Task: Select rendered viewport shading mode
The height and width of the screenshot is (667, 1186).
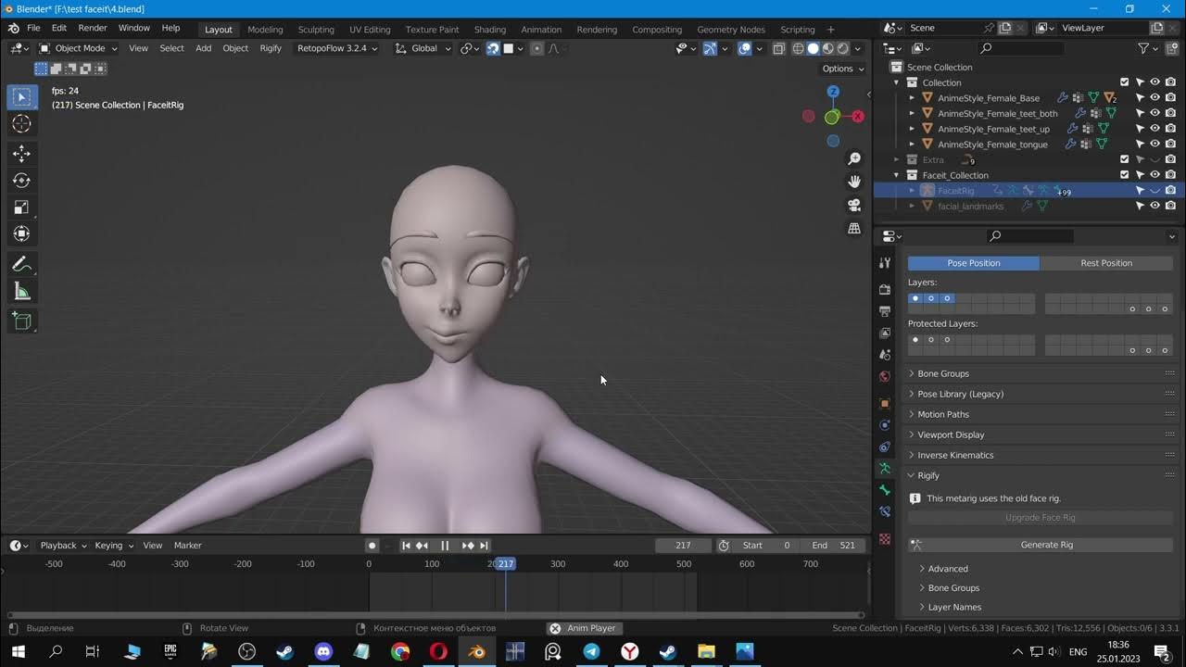Action: (843, 48)
